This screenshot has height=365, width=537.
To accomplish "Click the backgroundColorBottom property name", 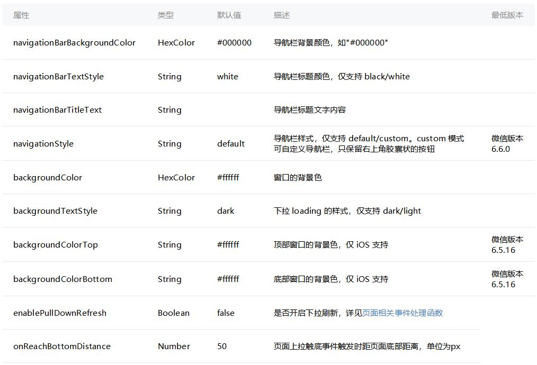I will (x=62, y=279).
